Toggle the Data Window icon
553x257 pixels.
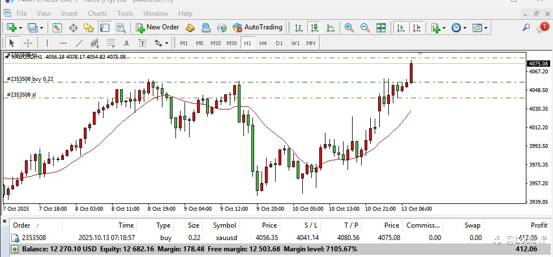point(73,28)
